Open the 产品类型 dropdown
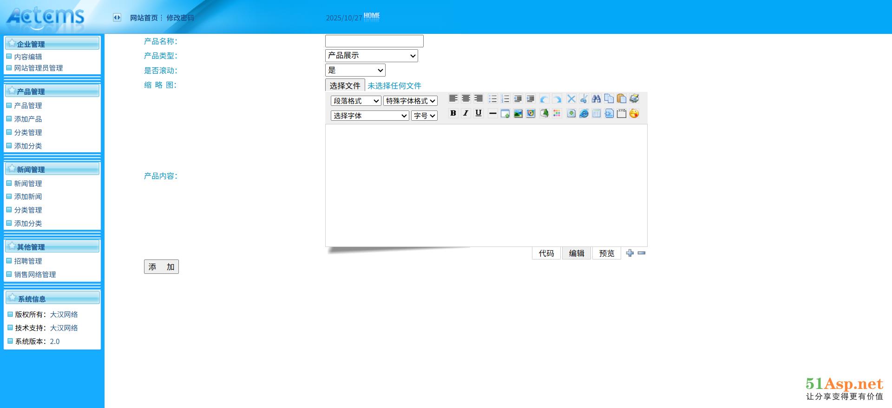The height and width of the screenshot is (408, 892). tap(371, 56)
